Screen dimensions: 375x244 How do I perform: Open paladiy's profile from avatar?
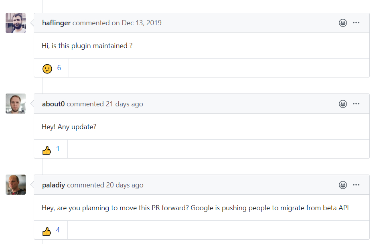pos(16,185)
